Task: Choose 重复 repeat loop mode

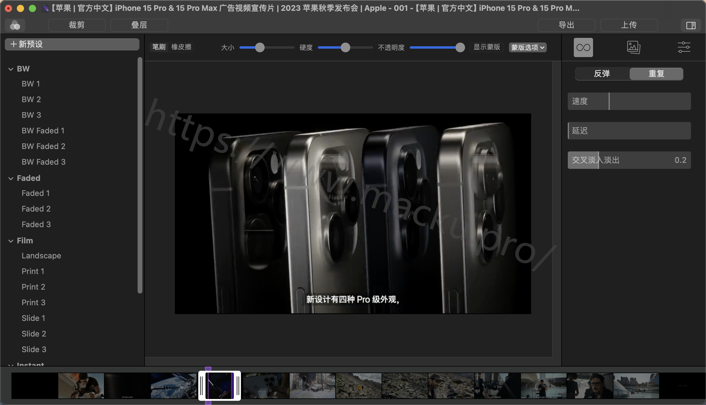Action: (656, 74)
